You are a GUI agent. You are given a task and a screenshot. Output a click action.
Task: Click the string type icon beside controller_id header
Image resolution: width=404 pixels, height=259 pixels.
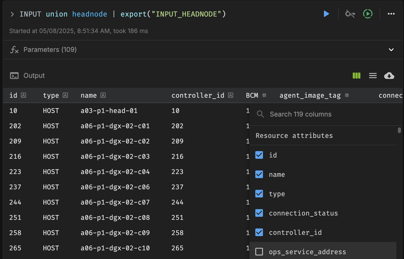231,95
